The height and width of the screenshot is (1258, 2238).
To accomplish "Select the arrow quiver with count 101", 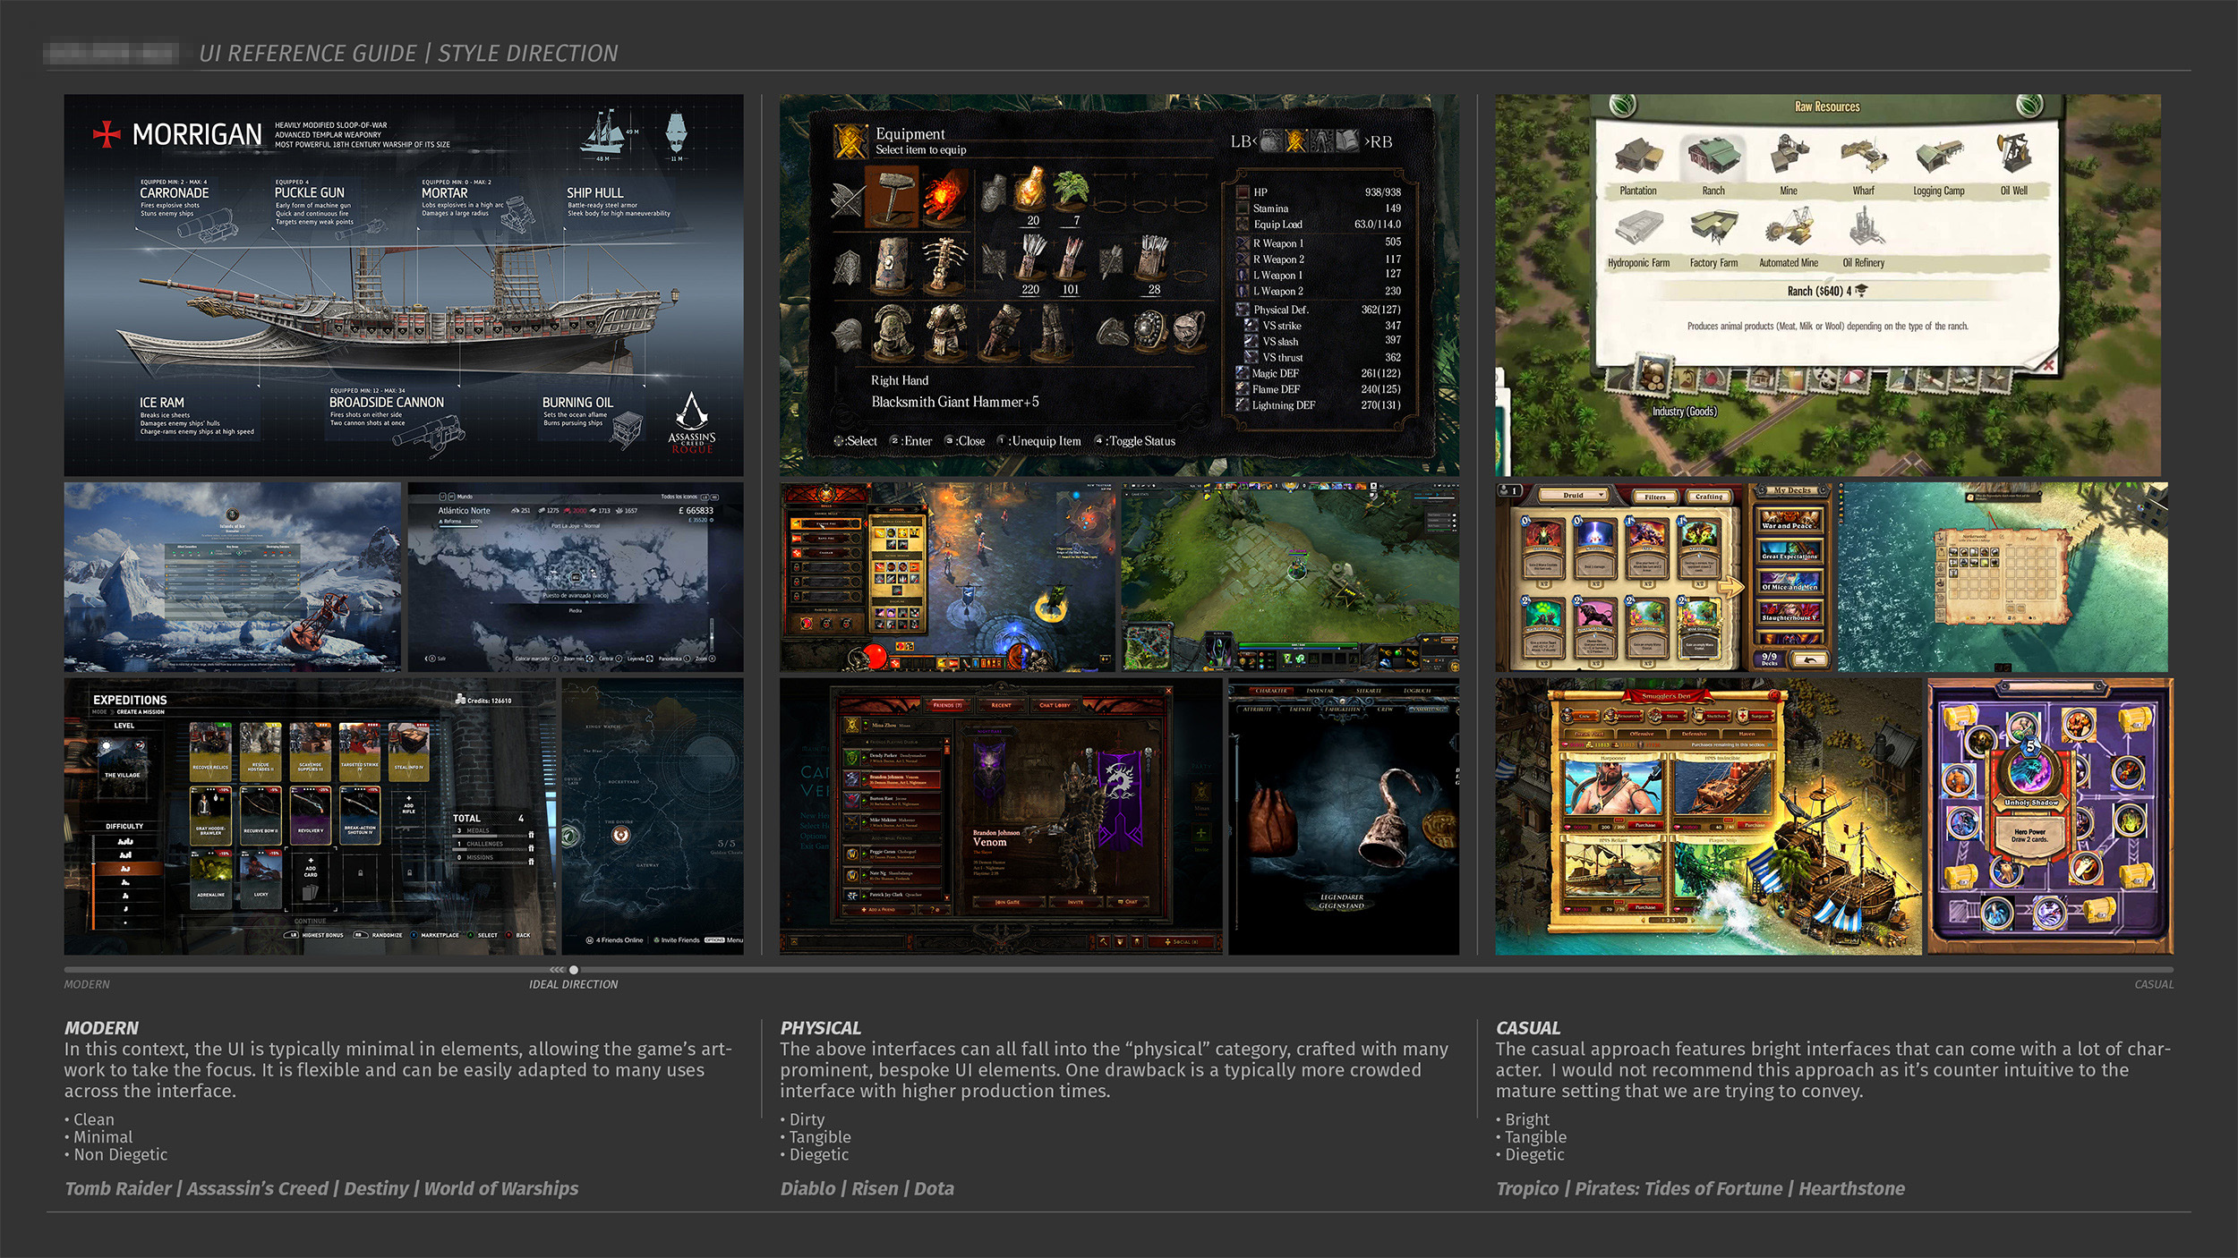I will pyautogui.click(x=1070, y=259).
